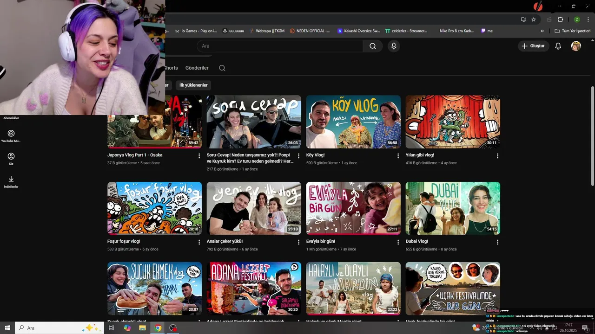Open the uuuuuuu bookmark
Image resolution: width=595 pixels, height=334 pixels.
[233, 31]
